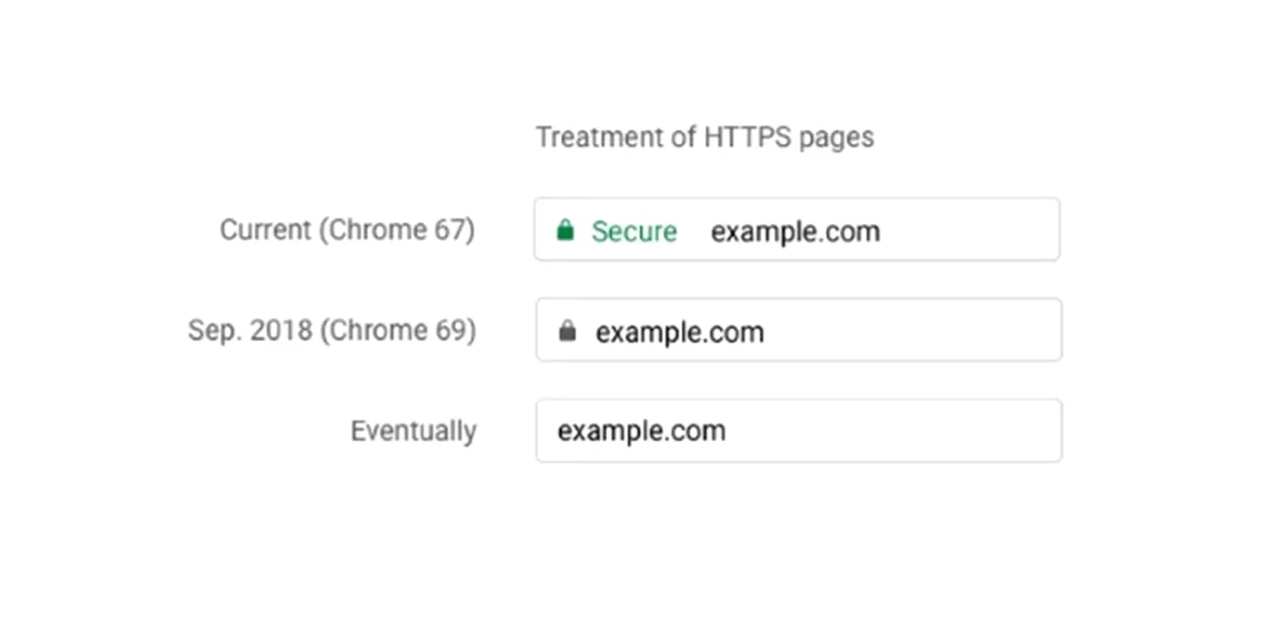The width and height of the screenshot is (1284, 617).
Task: Click the green lock icon beside Secure
Action: click(x=566, y=231)
